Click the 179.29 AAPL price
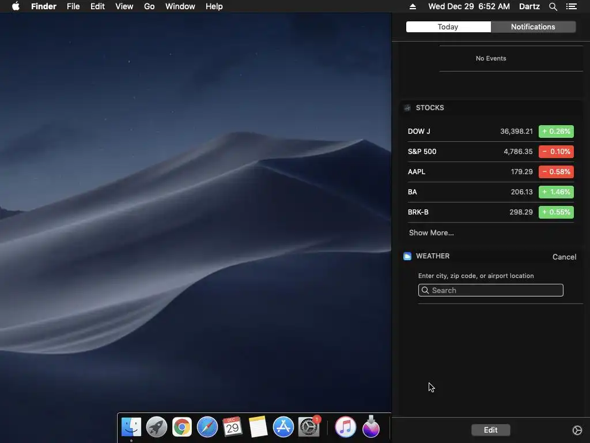 521,172
